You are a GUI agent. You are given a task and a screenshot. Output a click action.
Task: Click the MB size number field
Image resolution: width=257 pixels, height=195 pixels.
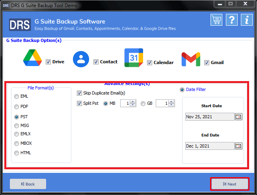125,103
